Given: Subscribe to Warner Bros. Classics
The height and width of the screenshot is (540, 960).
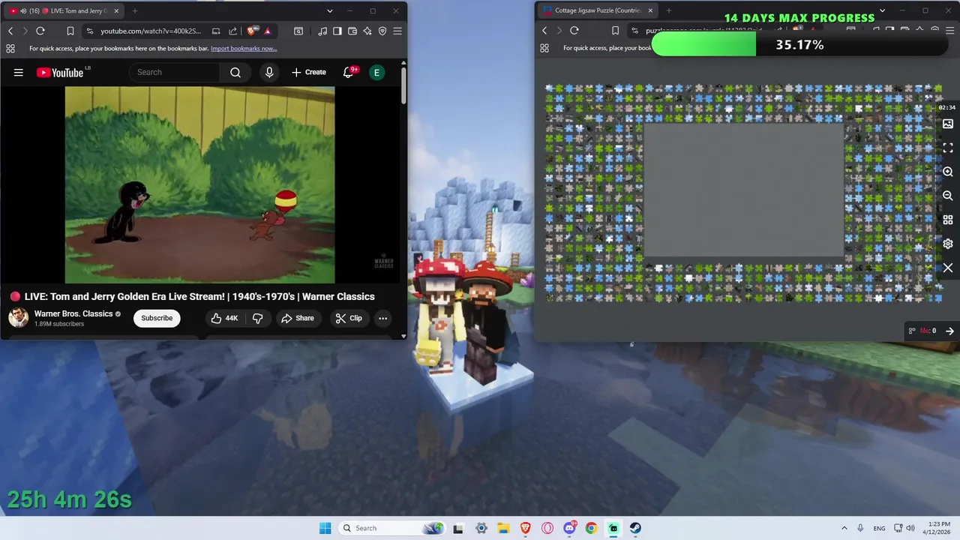Looking at the screenshot, I should (x=157, y=318).
